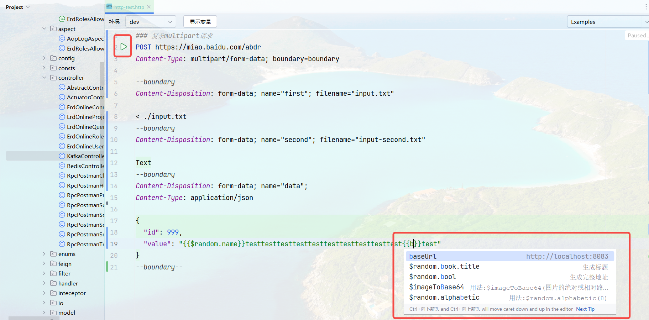Open the KafkaController class file
Image resolution: width=649 pixels, height=320 pixels.
85,156
